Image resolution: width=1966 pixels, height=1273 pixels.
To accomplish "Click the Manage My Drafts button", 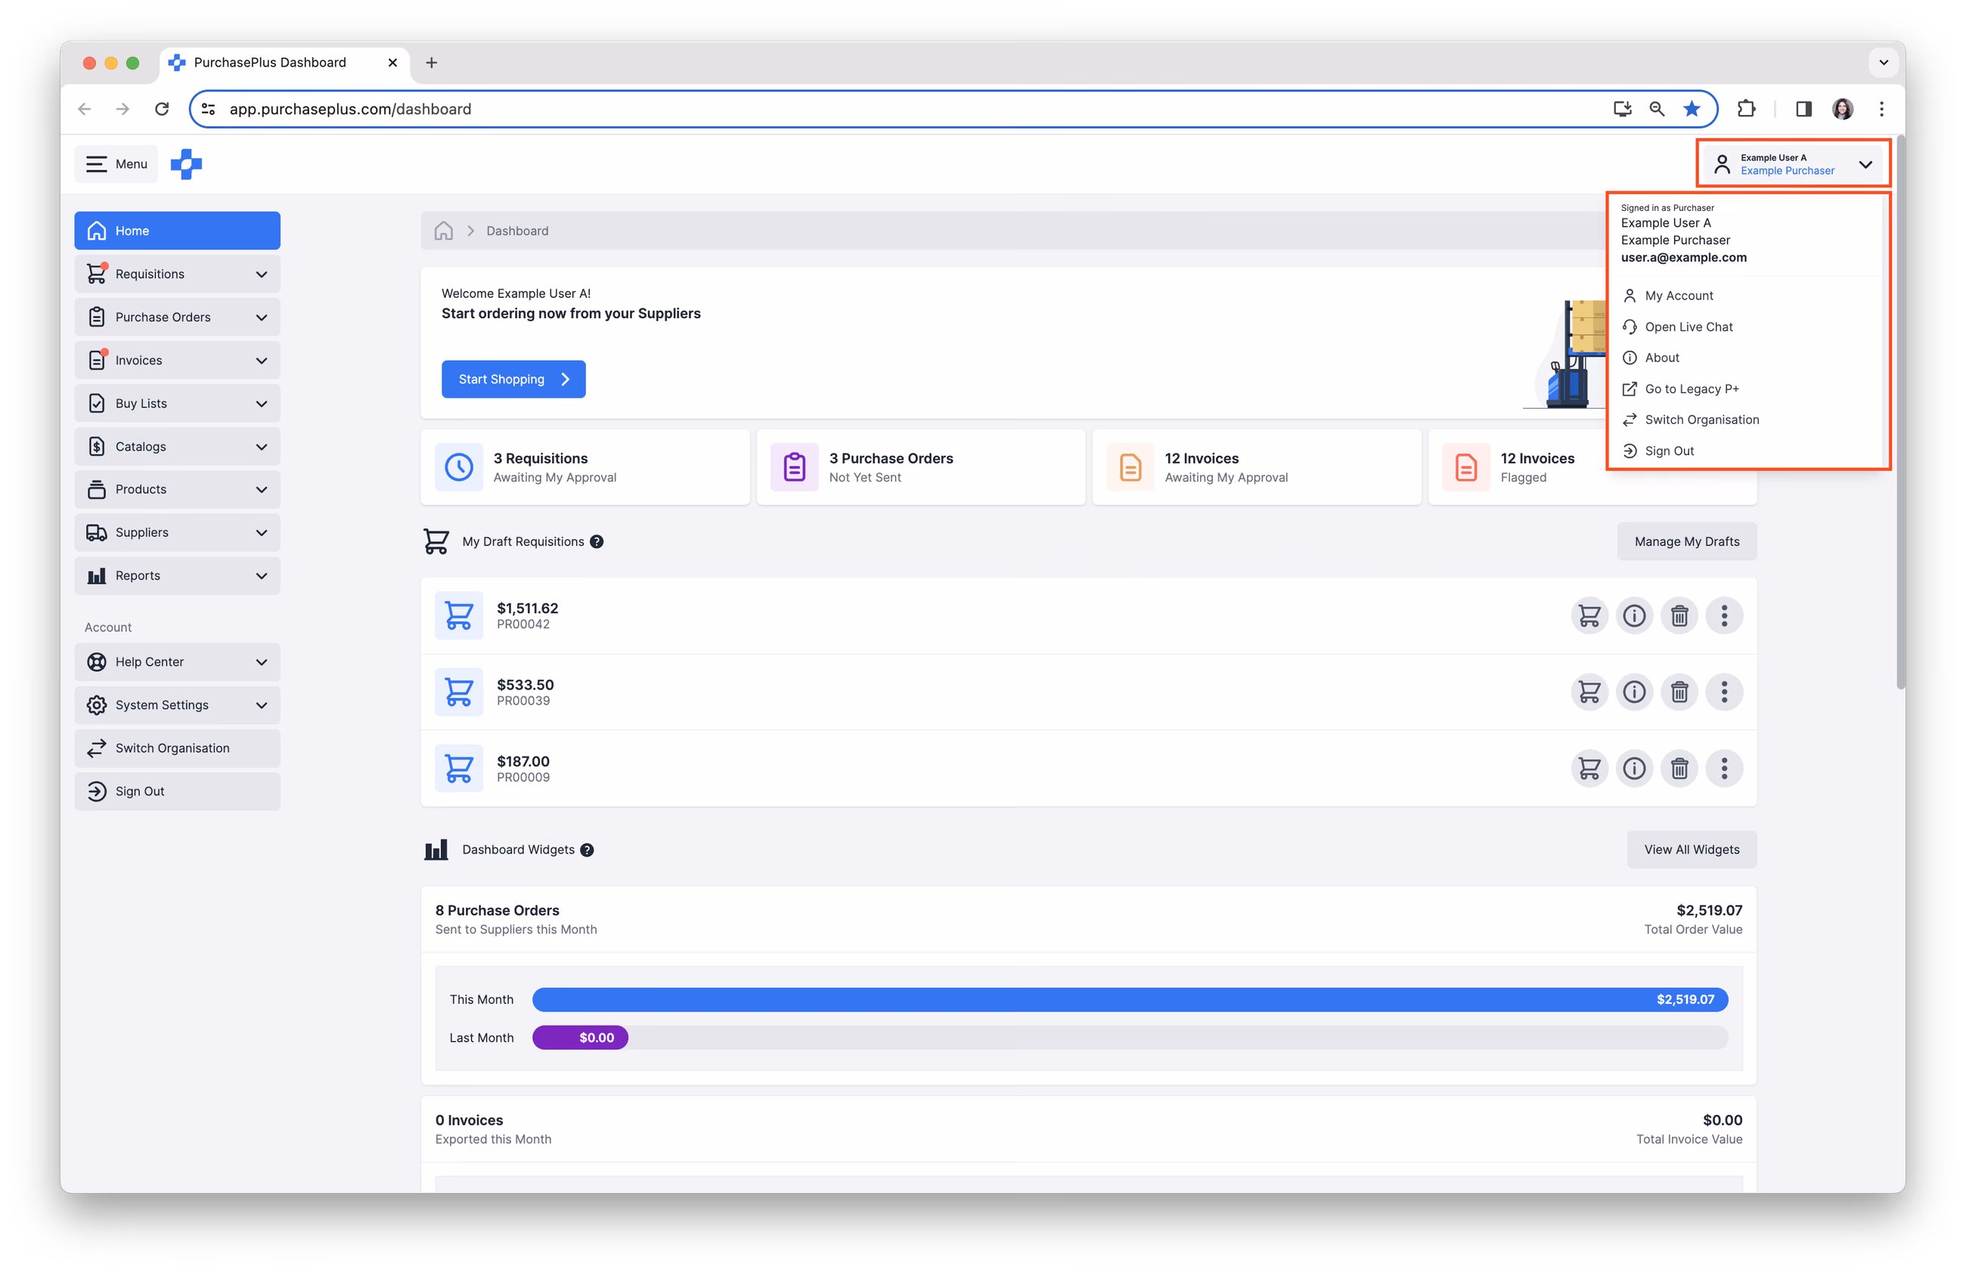I will coord(1687,541).
